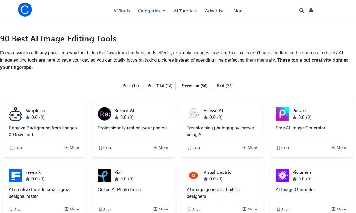Open the Pixlr title link

pos(119,172)
